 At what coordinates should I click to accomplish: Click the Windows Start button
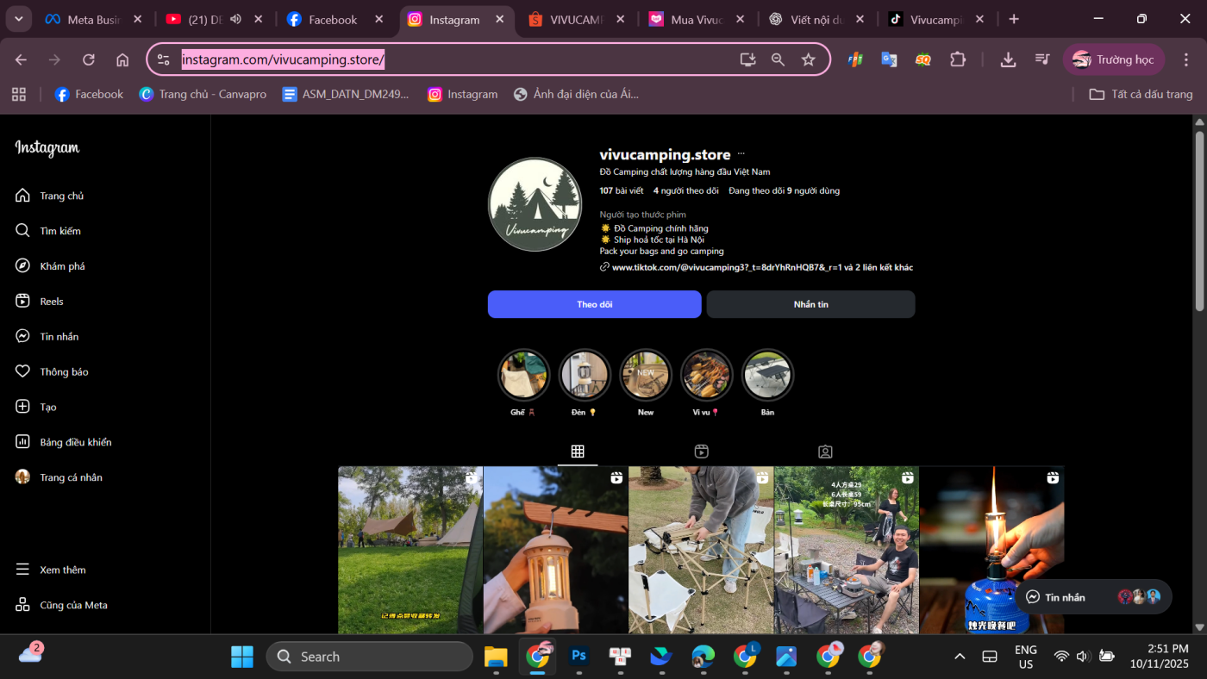tap(242, 657)
